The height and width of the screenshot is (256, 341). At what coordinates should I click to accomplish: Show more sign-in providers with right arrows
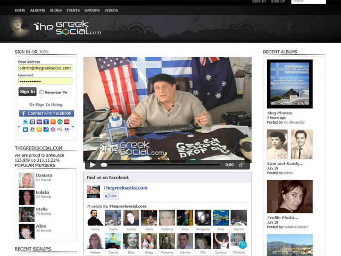tap(73, 126)
